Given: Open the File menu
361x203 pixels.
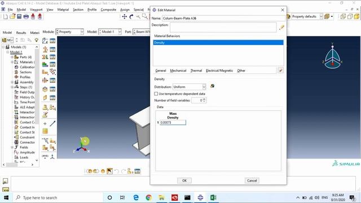Looking at the screenshot, I should click(x=10, y=10).
